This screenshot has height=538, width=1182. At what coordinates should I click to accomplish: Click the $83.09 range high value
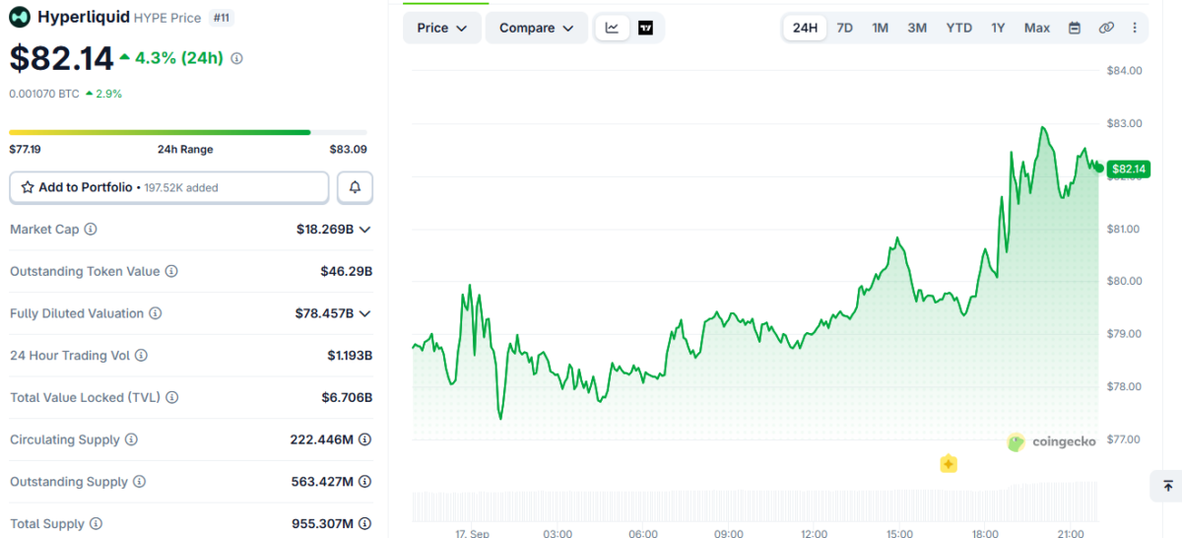coord(348,150)
